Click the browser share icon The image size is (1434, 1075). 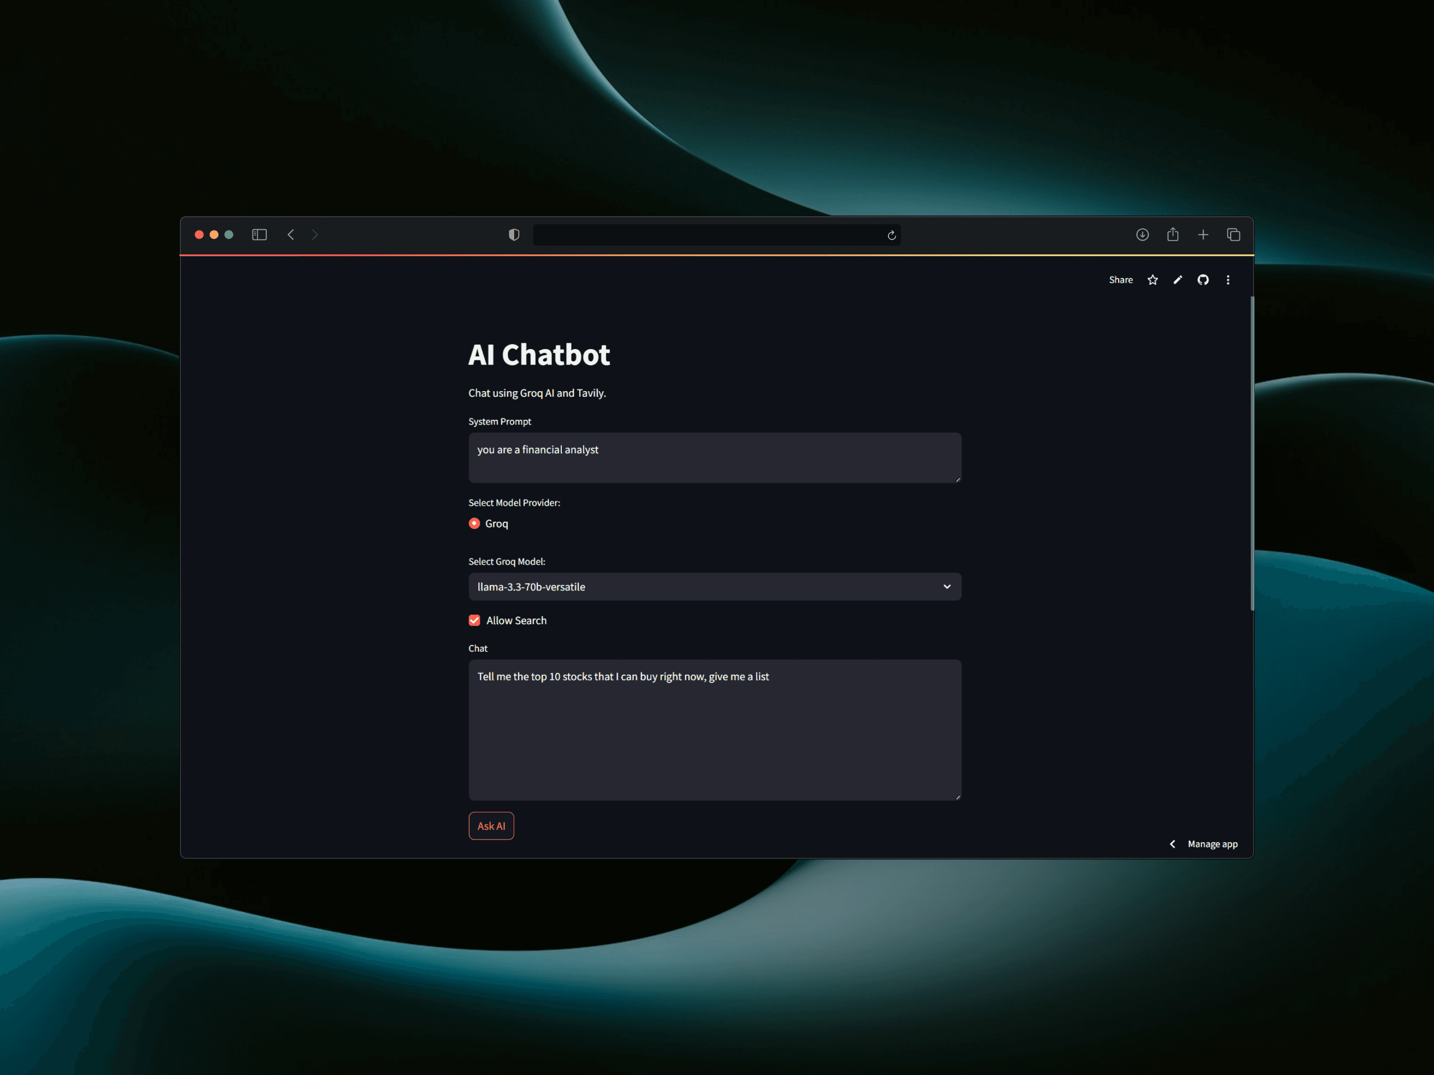(1173, 234)
